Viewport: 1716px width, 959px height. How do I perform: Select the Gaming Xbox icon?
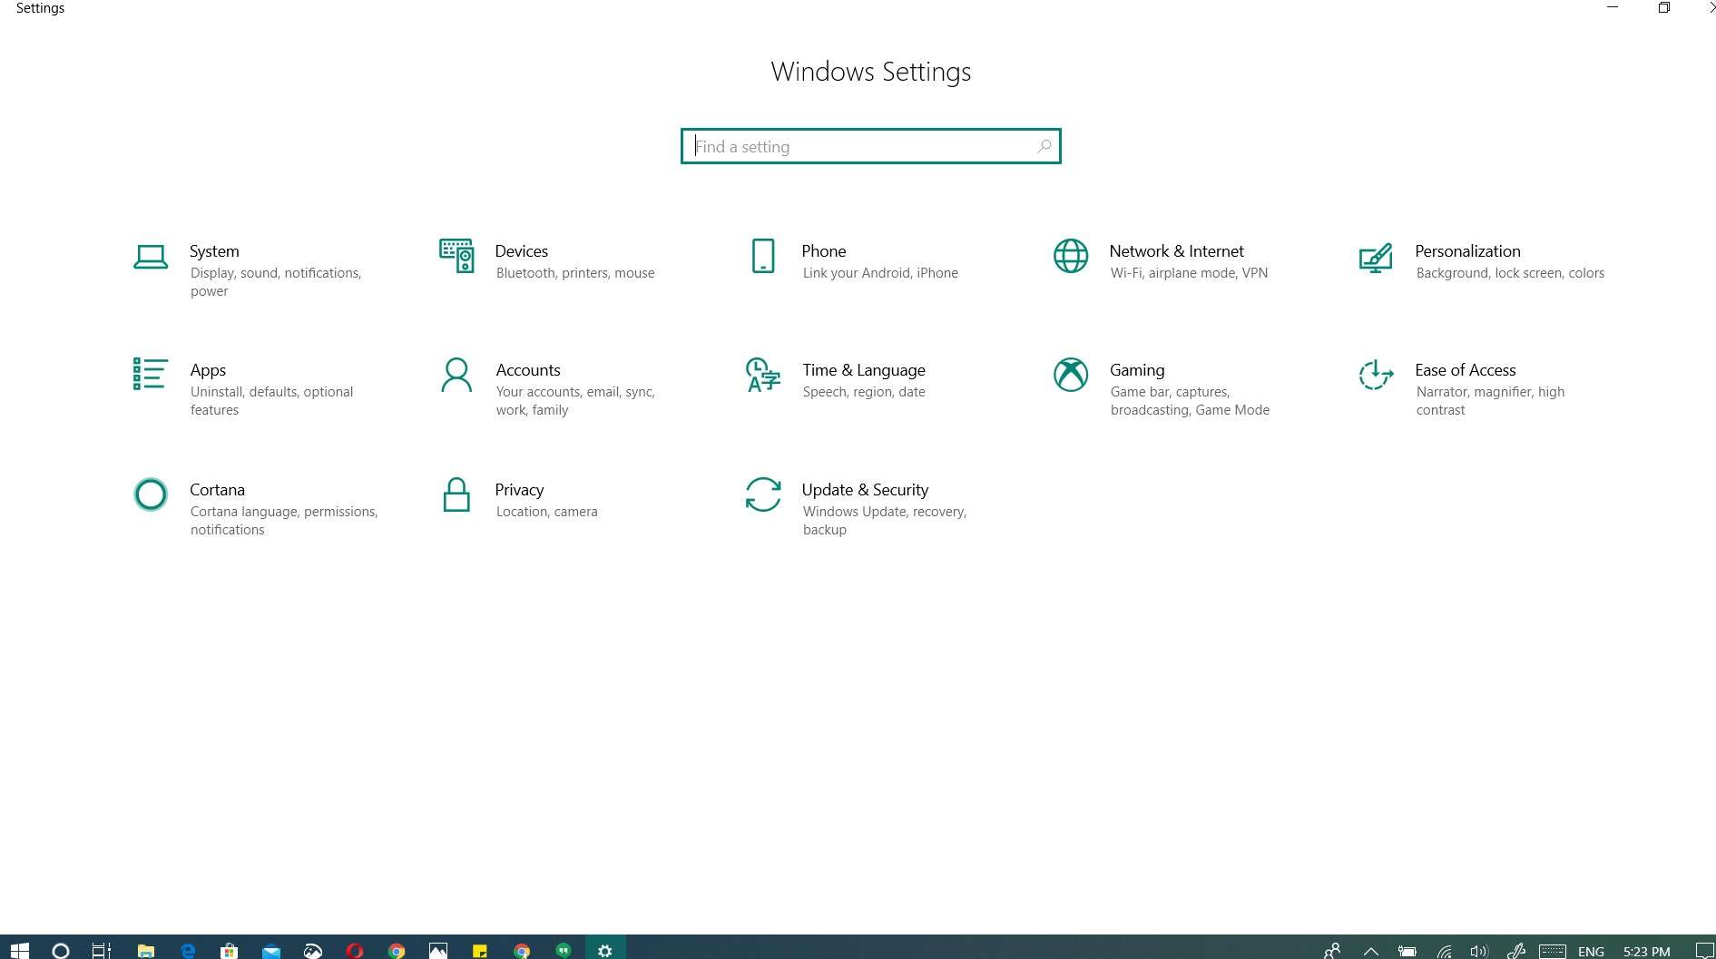(x=1071, y=375)
